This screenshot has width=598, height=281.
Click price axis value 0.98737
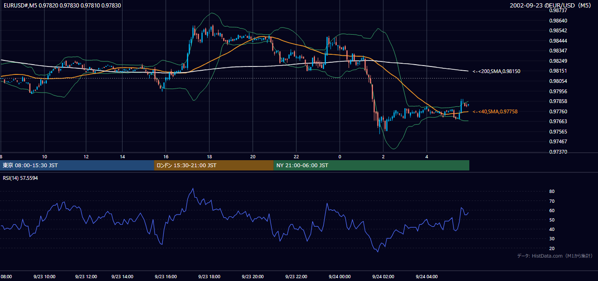tap(558, 10)
